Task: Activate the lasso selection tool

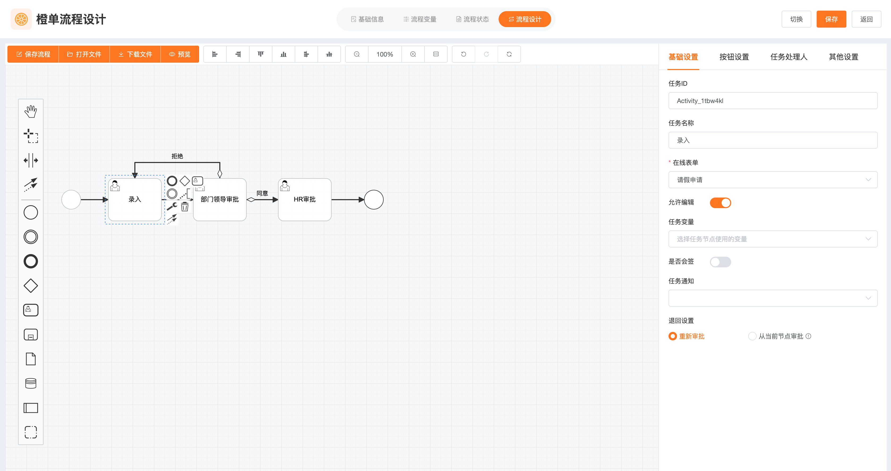Action: click(31, 136)
